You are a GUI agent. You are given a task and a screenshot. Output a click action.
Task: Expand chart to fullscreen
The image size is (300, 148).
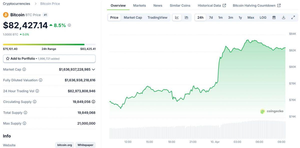293,17
